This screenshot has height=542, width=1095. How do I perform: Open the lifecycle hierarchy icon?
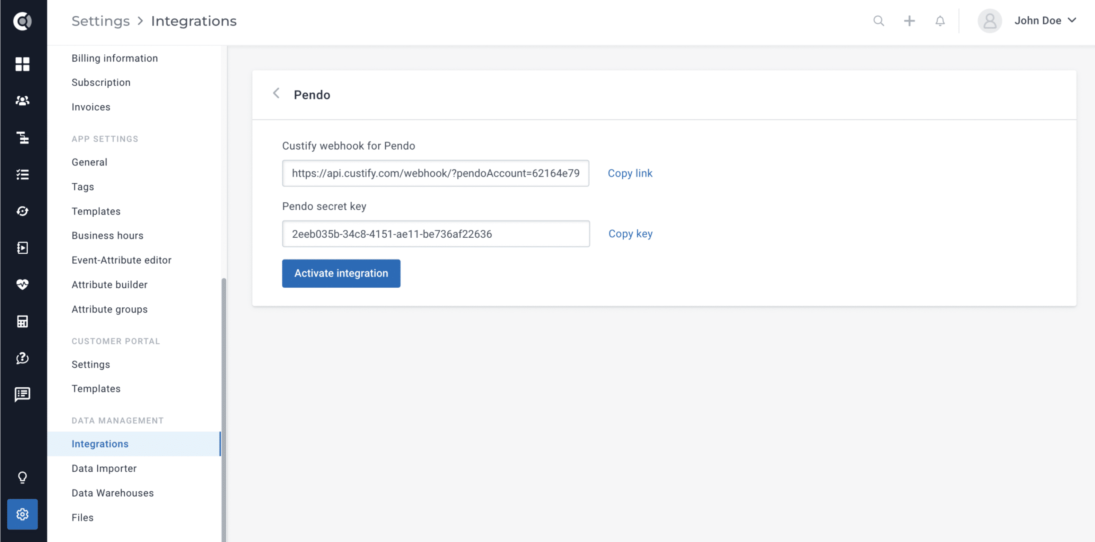tap(22, 138)
